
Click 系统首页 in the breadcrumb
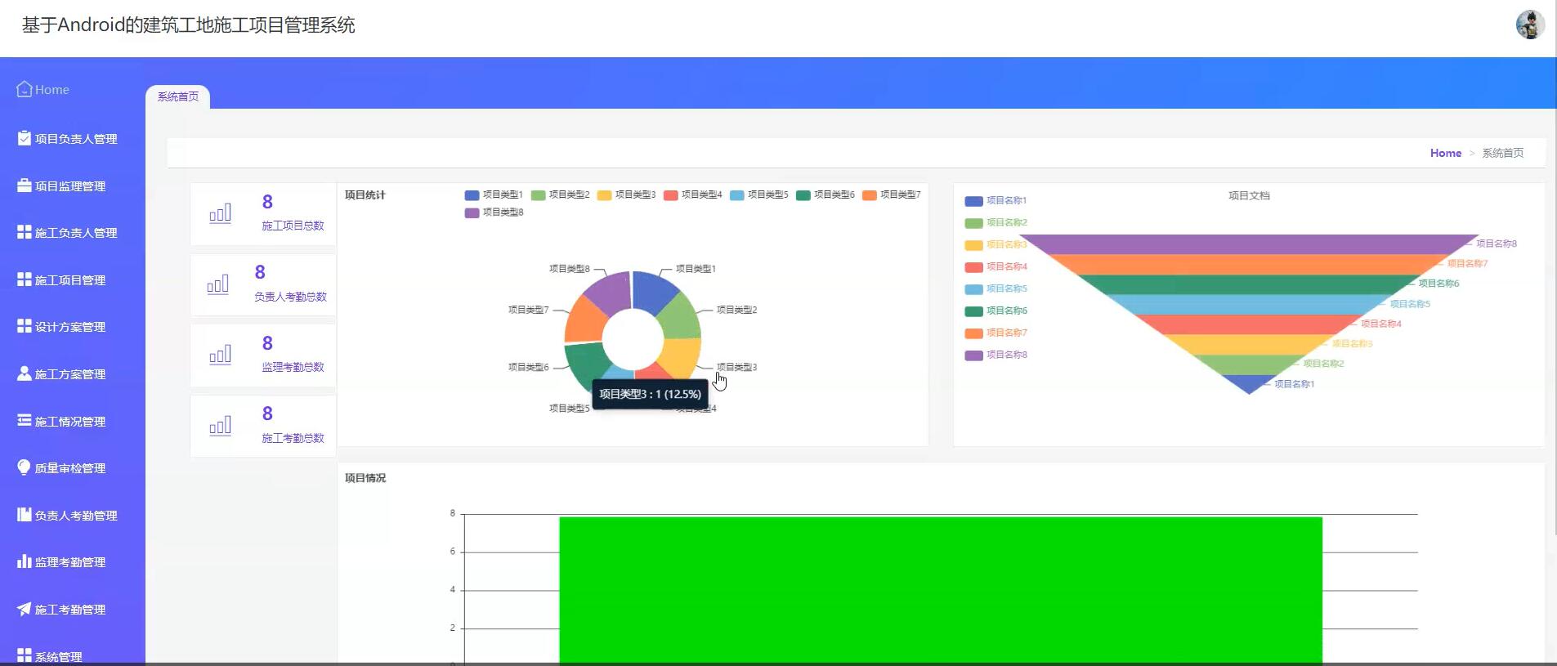click(1502, 153)
